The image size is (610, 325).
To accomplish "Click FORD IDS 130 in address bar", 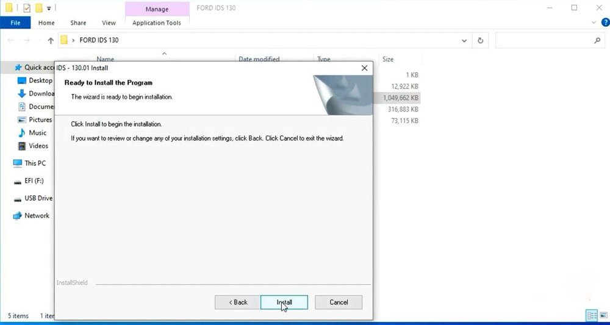I will [x=99, y=40].
